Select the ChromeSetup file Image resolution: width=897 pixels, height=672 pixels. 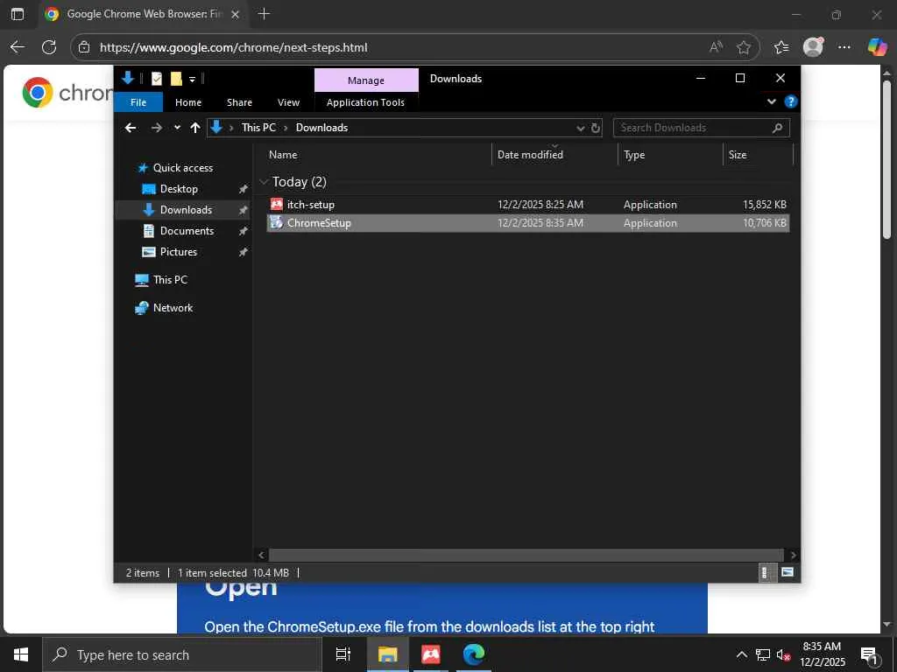tap(528, 223)
